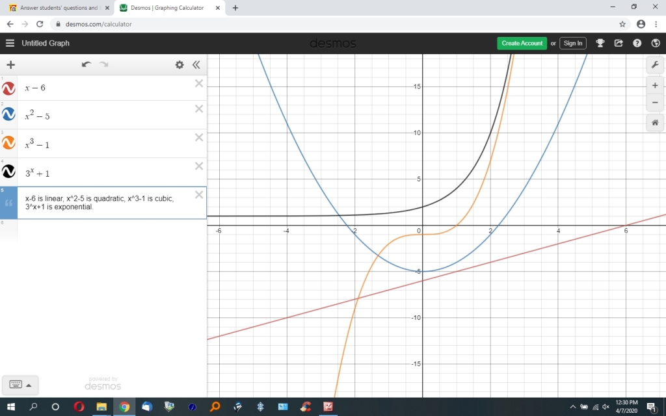Open a new browser tab
666x416 pixels.
pos(235,8)
